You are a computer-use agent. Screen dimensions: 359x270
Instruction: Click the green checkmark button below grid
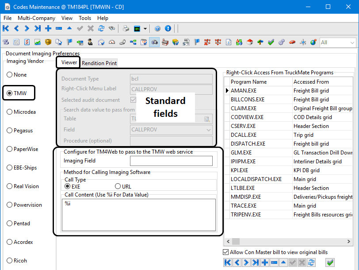330,262
